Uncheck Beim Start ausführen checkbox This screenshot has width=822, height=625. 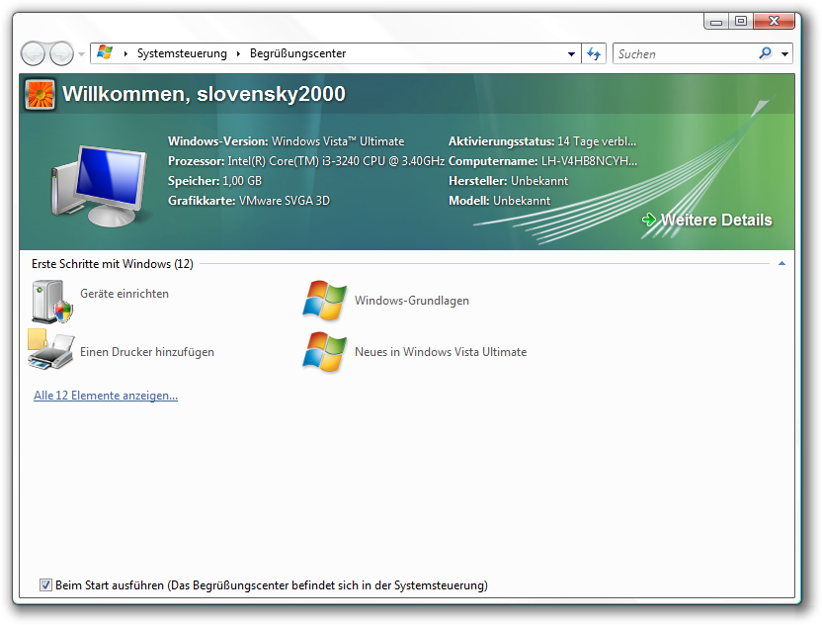pos(46,585)
